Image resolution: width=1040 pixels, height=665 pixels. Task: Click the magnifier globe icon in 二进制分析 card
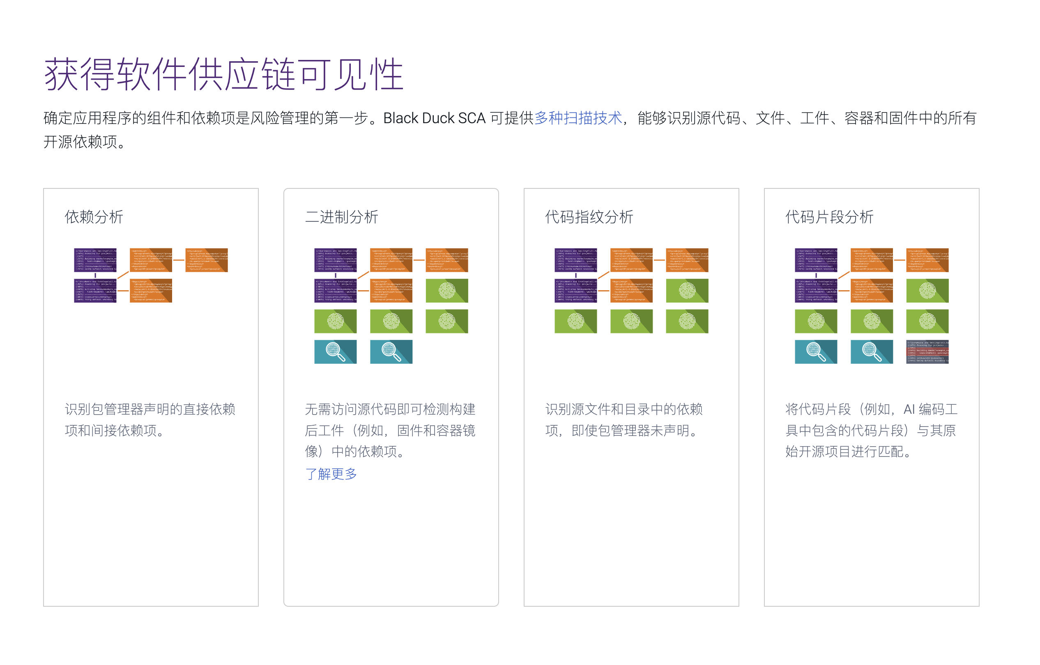[x=335, y=351]
